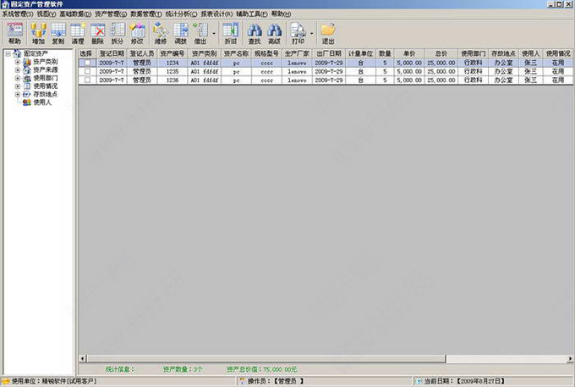Image resolution: width=575 pixels, height=387 pixels.
Task: Tick the checkbox for asset 1235
Action: coord(87,71)
